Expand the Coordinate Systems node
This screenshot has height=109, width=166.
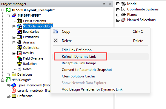point(118,10)
